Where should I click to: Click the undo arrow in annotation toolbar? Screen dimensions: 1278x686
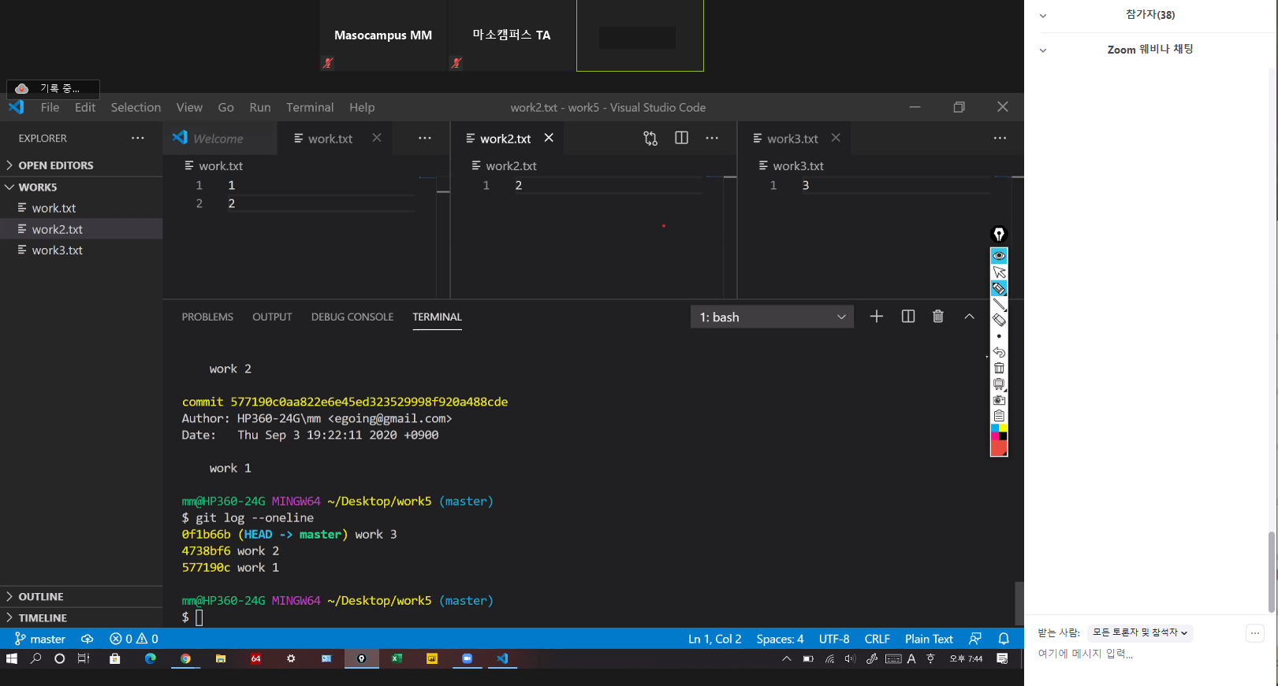pos(999,352)
